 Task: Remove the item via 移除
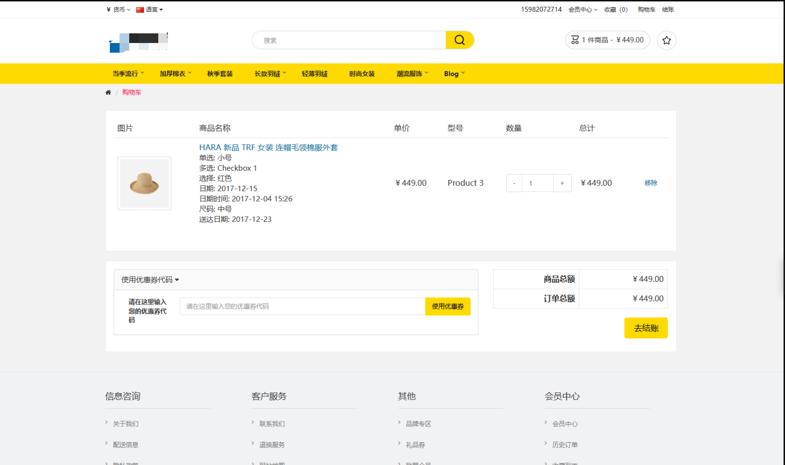click(x=651, y=183)
